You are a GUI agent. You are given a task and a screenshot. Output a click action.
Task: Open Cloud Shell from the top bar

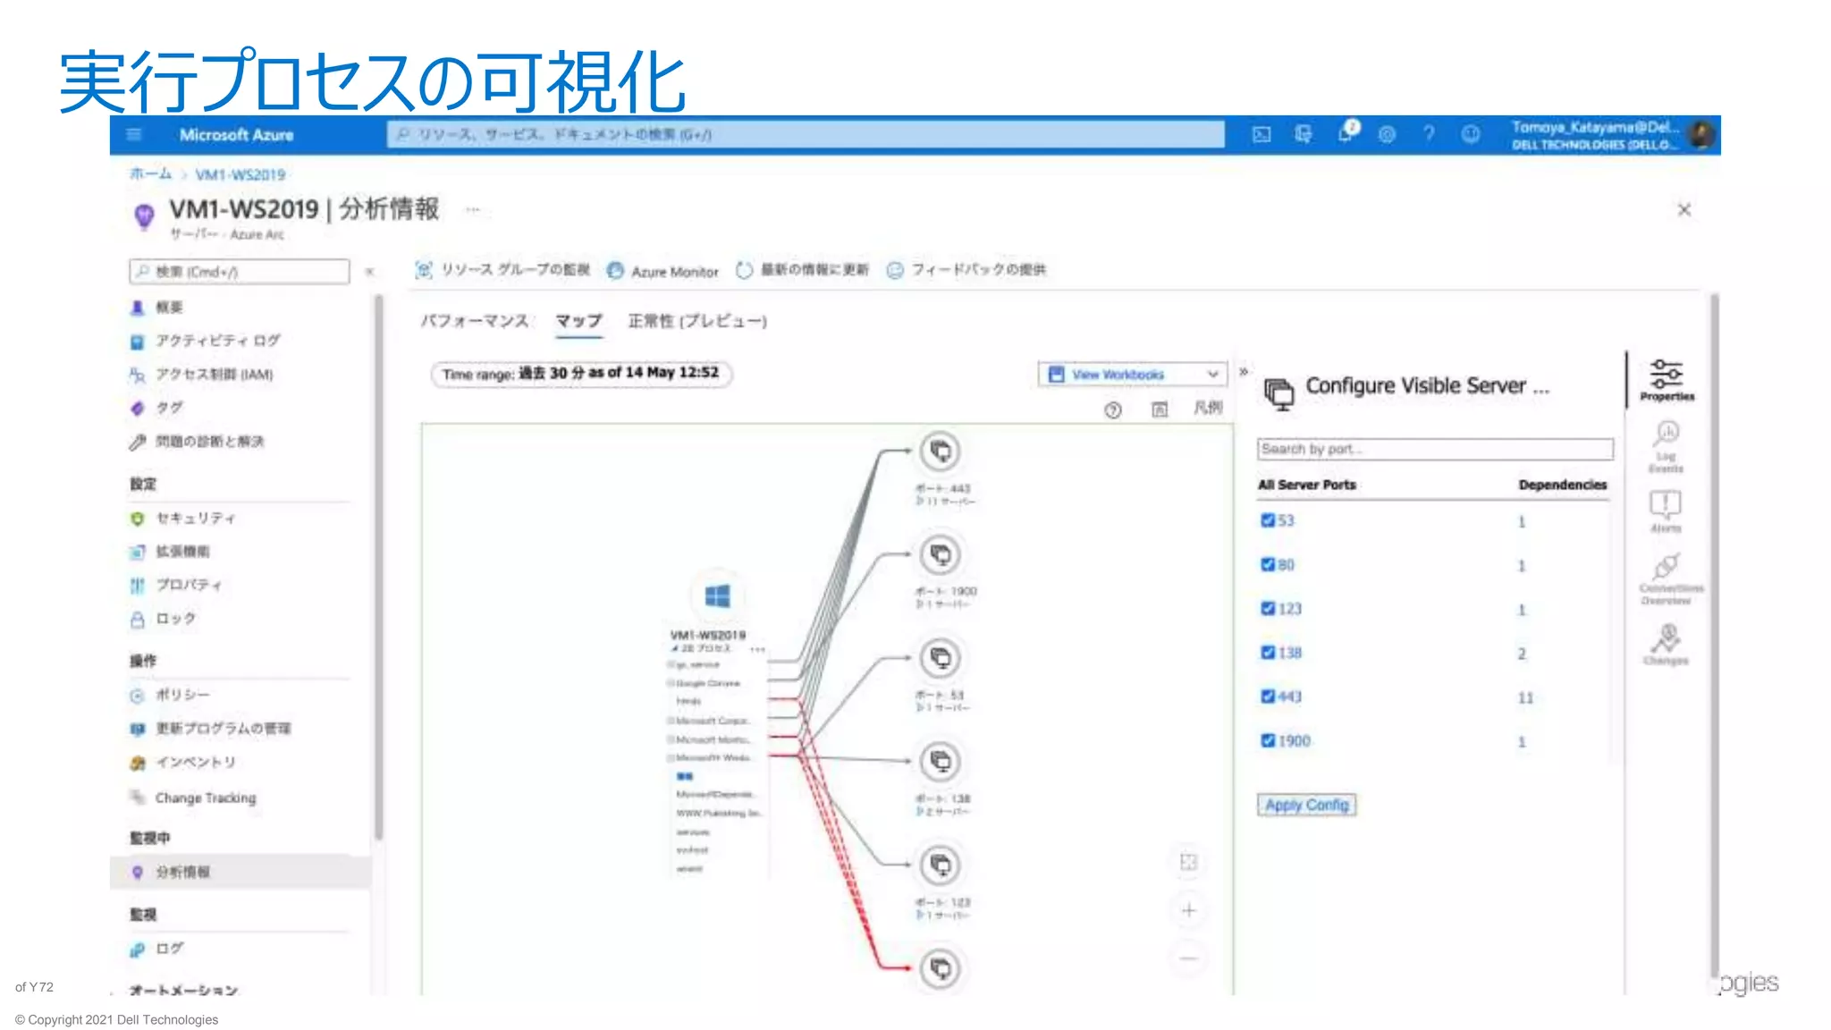pyautogui.click(x=1261, y=135)
